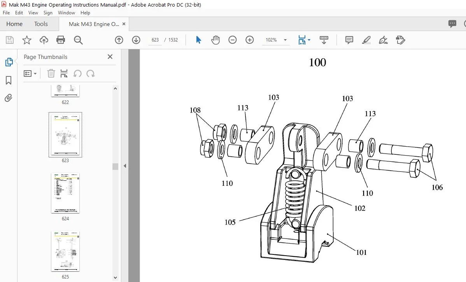
Task: Click the stamp/share tool icon
Action: click(400, 40)
